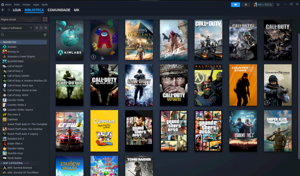
Task: Open the Grand Theft Auto V cover
Action: tap(208, 131)
